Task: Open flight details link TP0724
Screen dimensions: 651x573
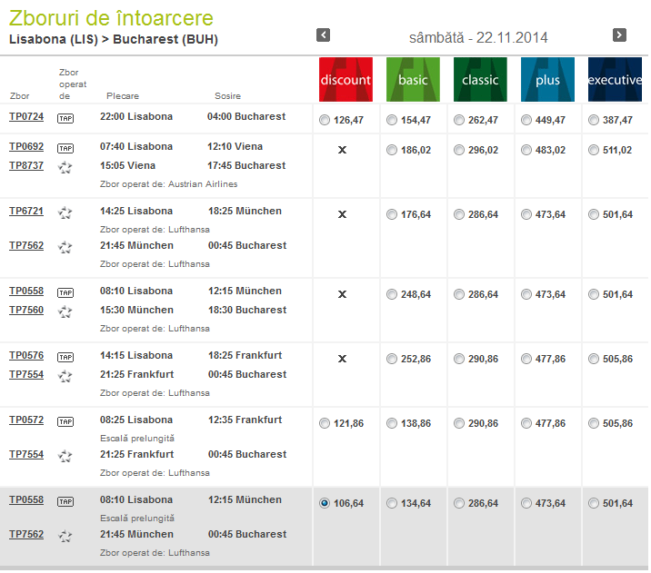Action: pos(26,117)
